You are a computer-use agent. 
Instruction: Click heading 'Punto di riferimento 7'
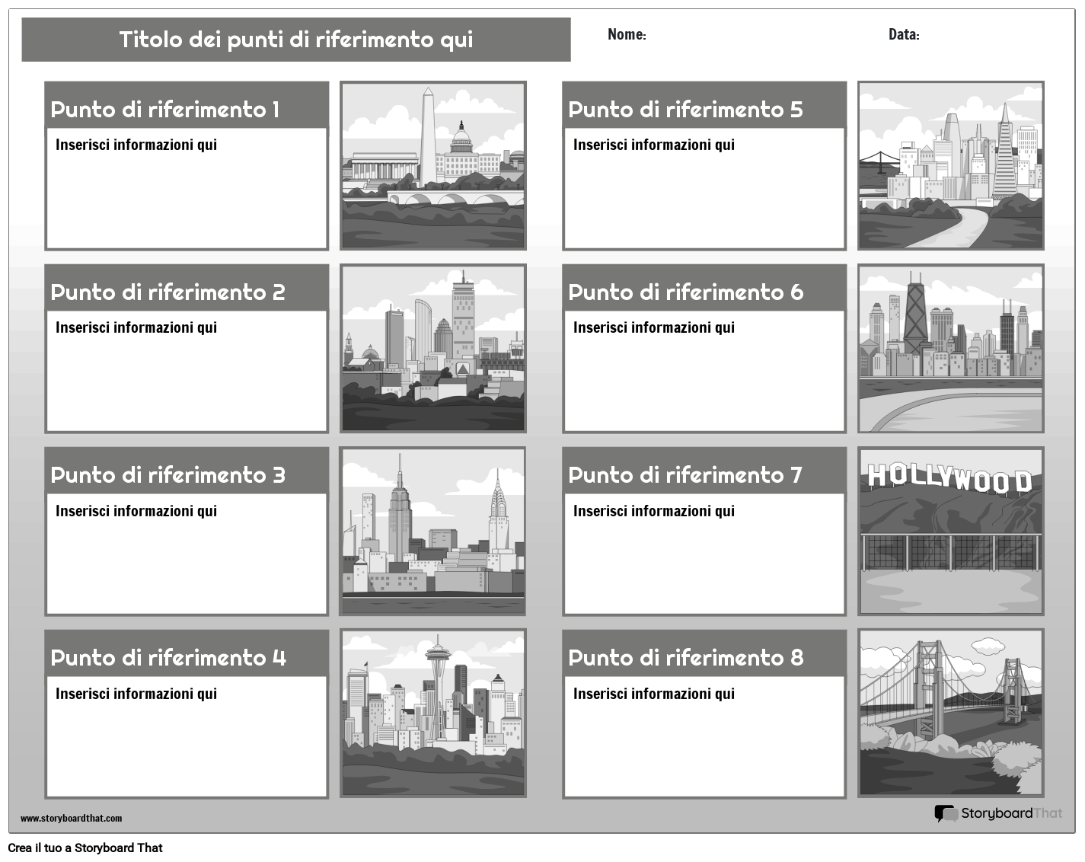coord(685,475)
